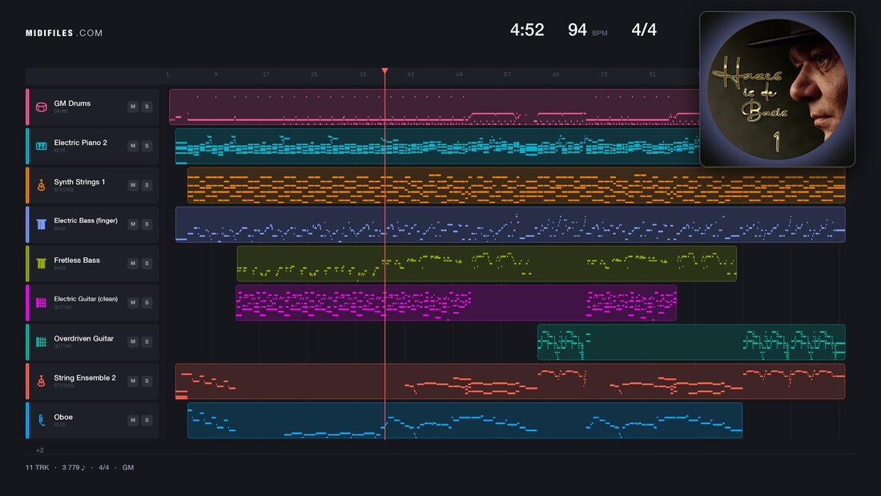Click the 4:52 song duration display
The width and height of the screenshot is (881, 496).
click(527, 30)
